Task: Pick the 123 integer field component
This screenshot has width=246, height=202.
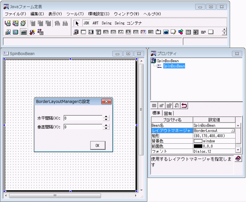Action: point(136,32)
